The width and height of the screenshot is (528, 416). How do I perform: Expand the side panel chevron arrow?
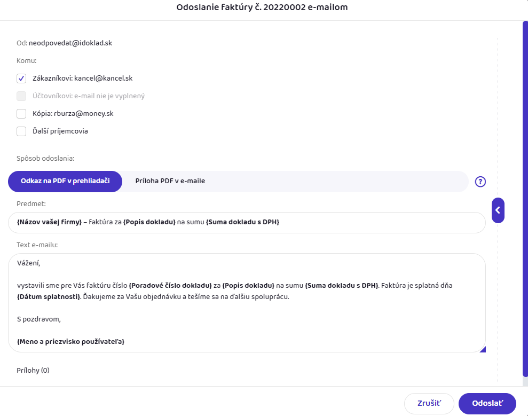(x=498, y=210)
